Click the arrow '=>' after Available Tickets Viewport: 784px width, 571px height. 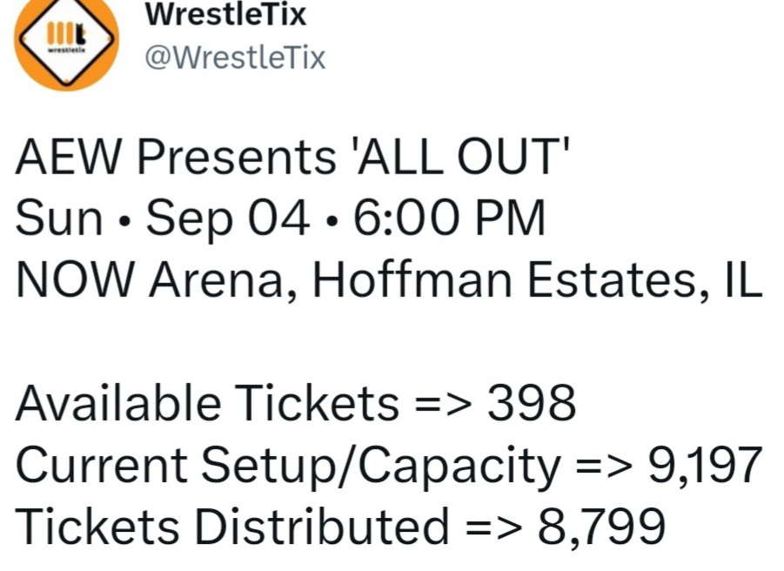pos(444,404)
